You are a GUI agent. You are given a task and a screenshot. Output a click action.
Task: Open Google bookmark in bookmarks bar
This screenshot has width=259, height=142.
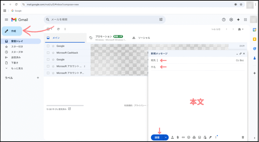16,11
